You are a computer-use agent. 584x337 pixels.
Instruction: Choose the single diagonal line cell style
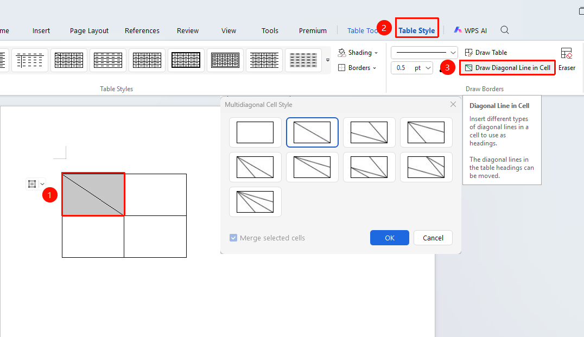pyautogui.click(x=312, y=132)
